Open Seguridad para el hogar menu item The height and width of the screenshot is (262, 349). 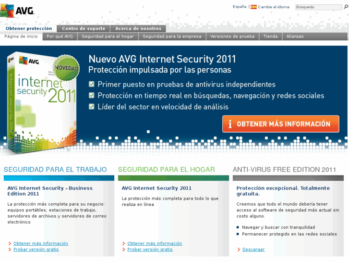(x=108, y=37)
